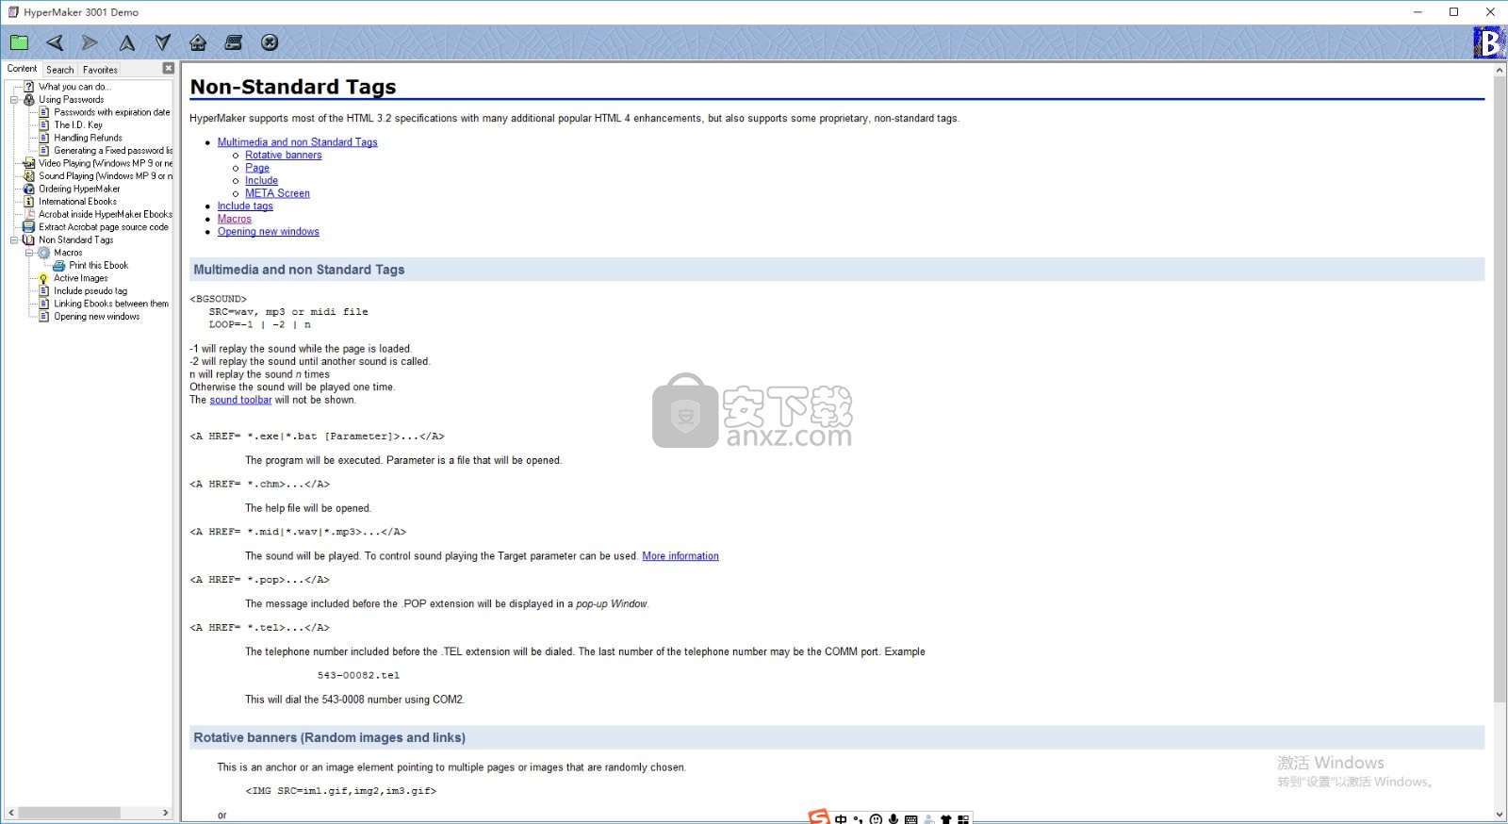The width and height of the screenshot is (1508, 824).
Task: Click left arrow of tree horizontal scrollbar
Action: tap(10, 813)
